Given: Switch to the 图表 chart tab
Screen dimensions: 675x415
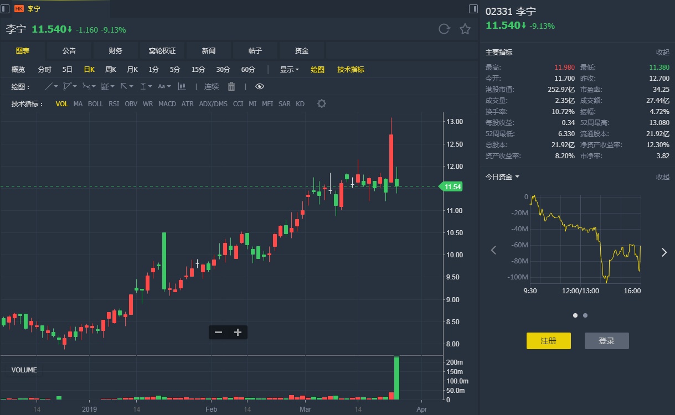Looking at the screenshot, I should [x=23, y=50].
